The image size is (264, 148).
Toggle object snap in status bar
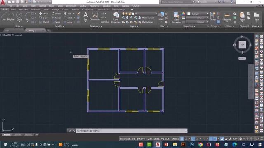[215, 139]
